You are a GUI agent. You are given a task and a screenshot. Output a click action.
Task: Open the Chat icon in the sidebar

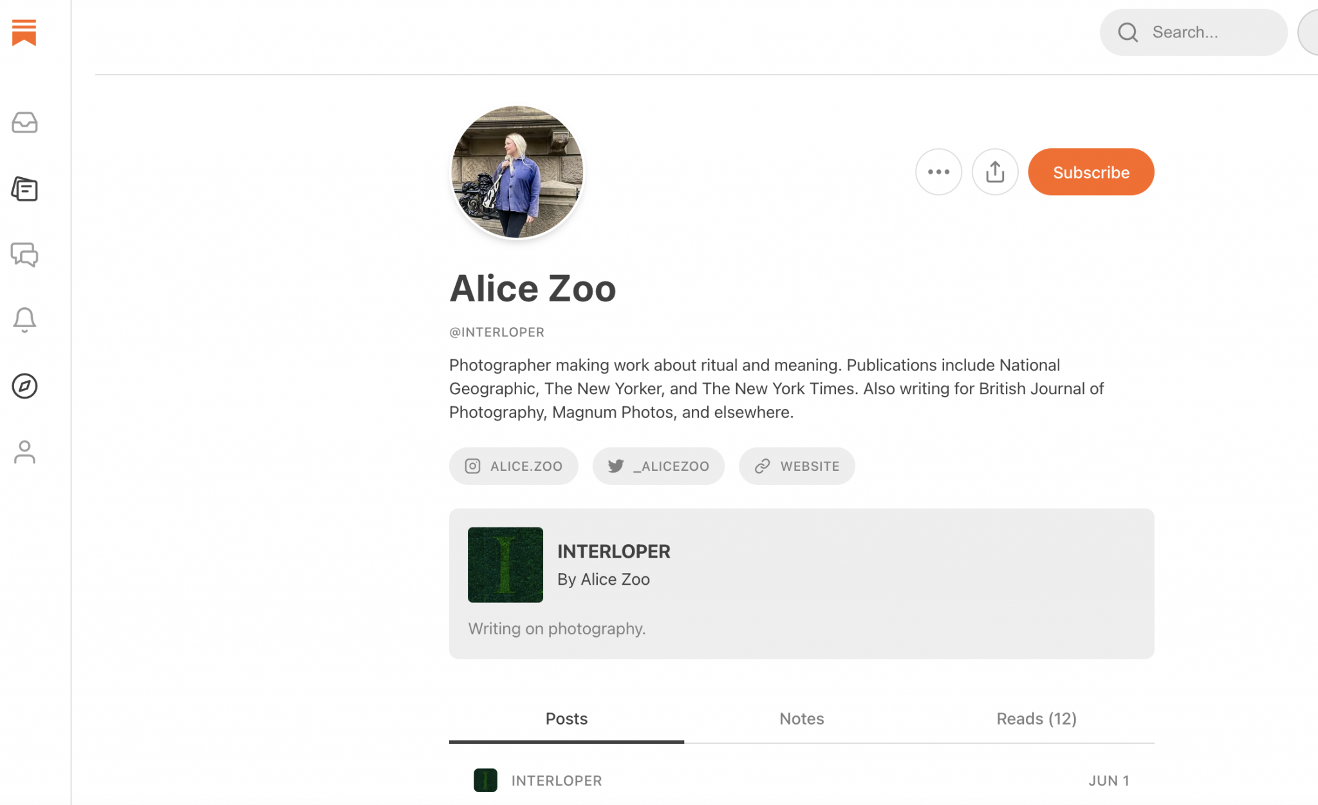pyautogui.click(x=24, y=255)
